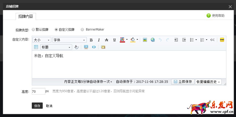Open numbered list style dropdown arrow

click(207, 40)
